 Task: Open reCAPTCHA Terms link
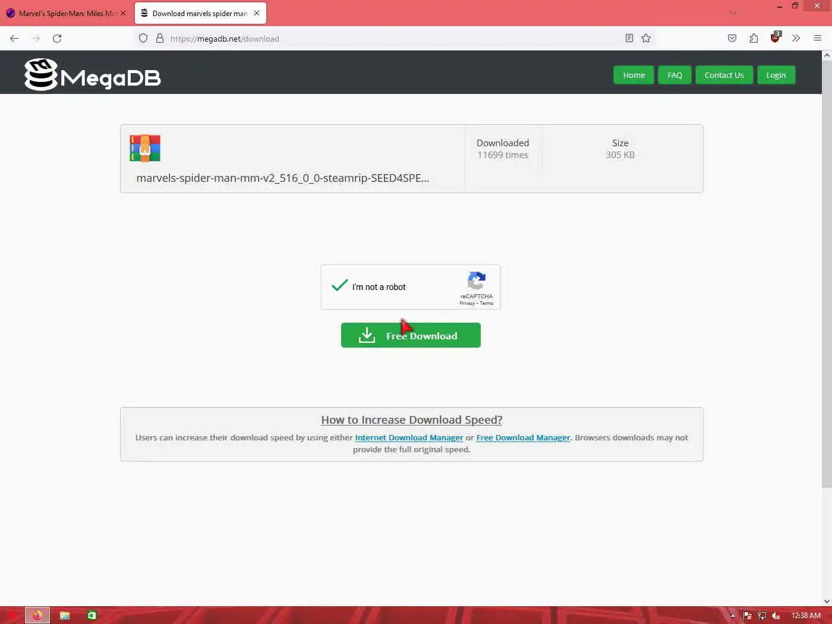click(487, 304)
